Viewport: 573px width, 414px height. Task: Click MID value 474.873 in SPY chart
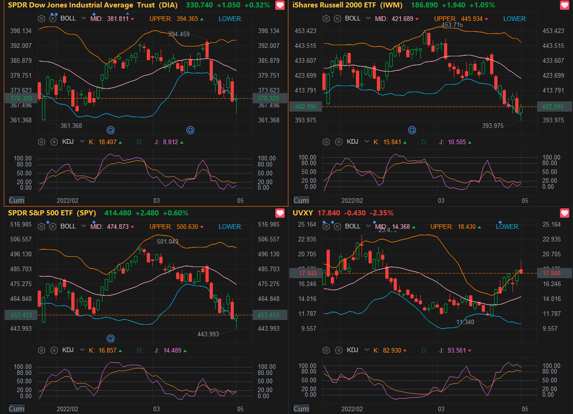(x=118, y=227)
